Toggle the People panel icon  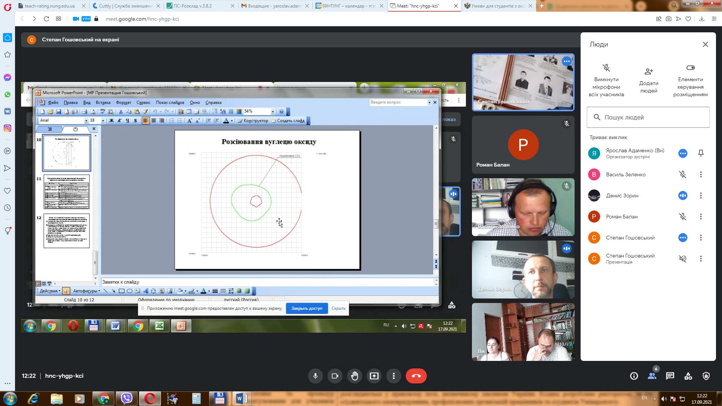coord(652,376)
